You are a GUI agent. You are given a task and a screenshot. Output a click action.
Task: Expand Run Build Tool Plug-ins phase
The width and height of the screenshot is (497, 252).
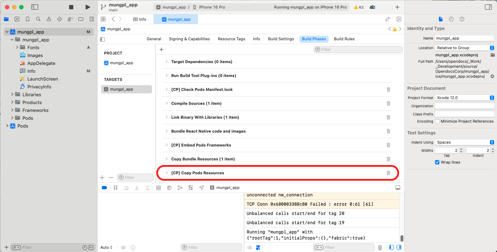click(166, 76)
